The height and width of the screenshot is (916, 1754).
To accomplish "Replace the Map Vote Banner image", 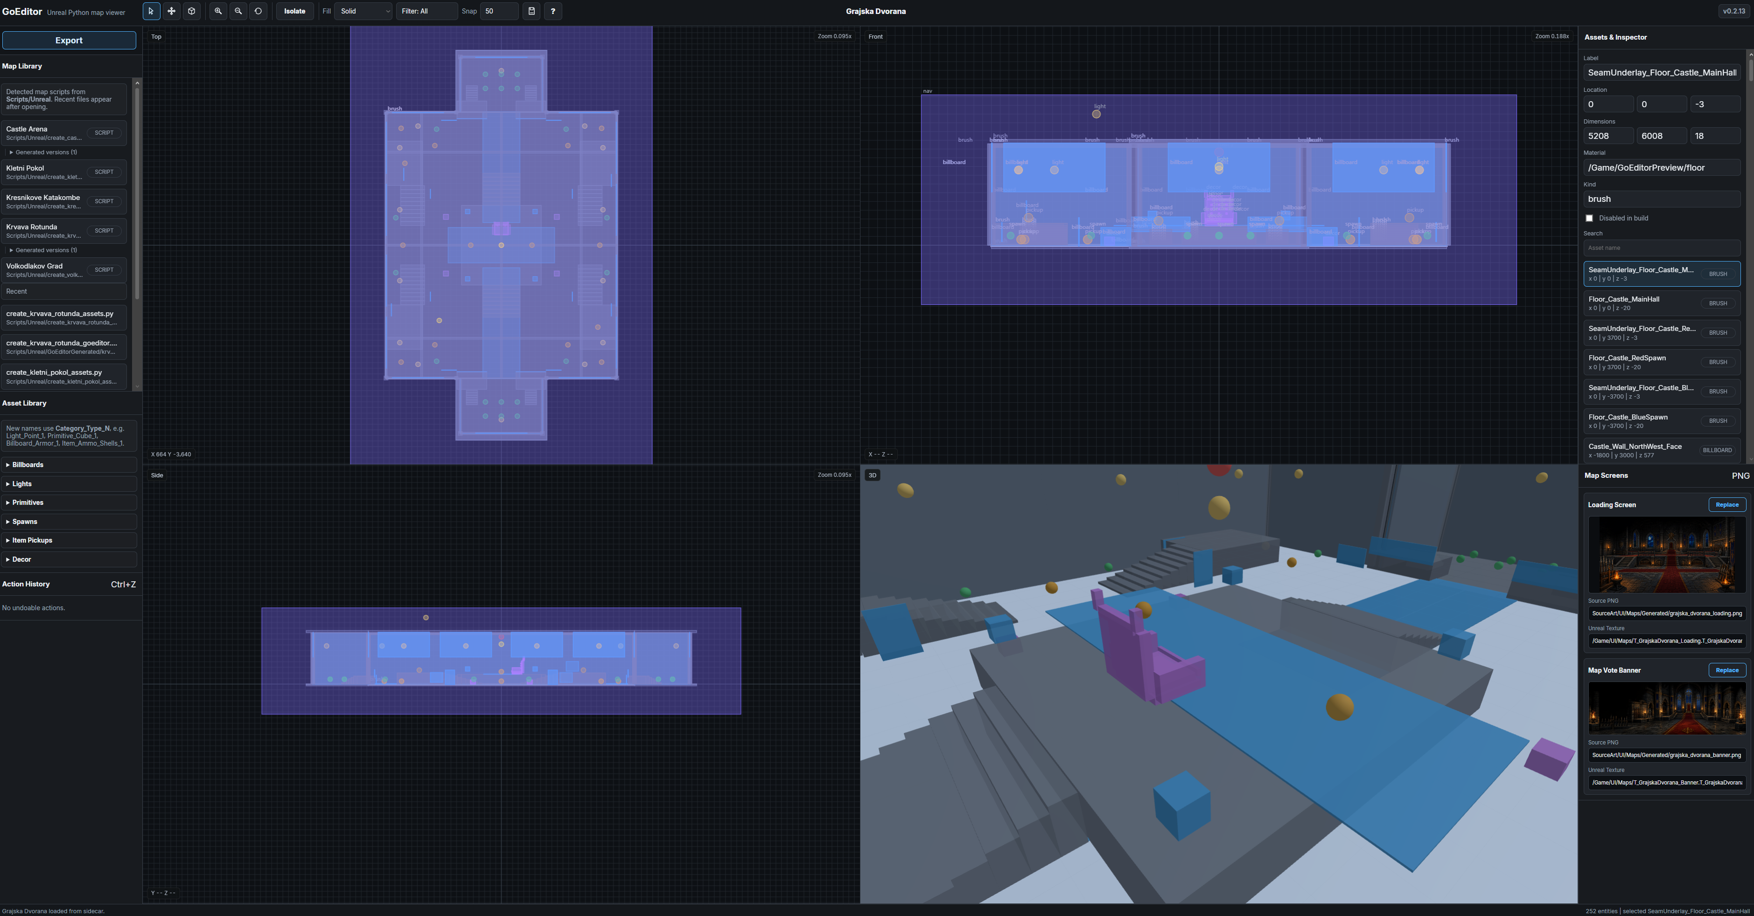I will pos(1727,670).
